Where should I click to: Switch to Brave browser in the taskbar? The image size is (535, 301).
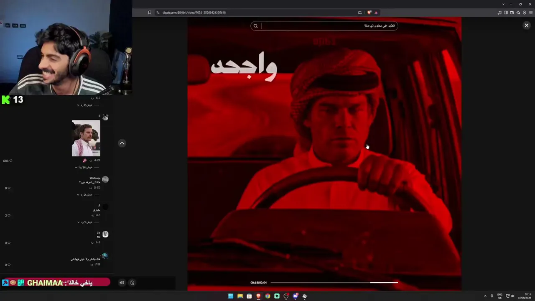click(258, 296)
